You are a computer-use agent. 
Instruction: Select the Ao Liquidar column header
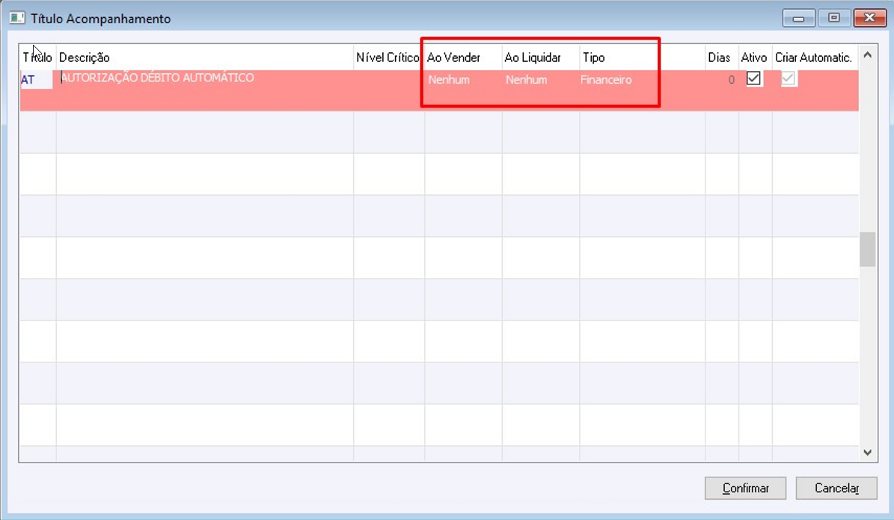540,58
